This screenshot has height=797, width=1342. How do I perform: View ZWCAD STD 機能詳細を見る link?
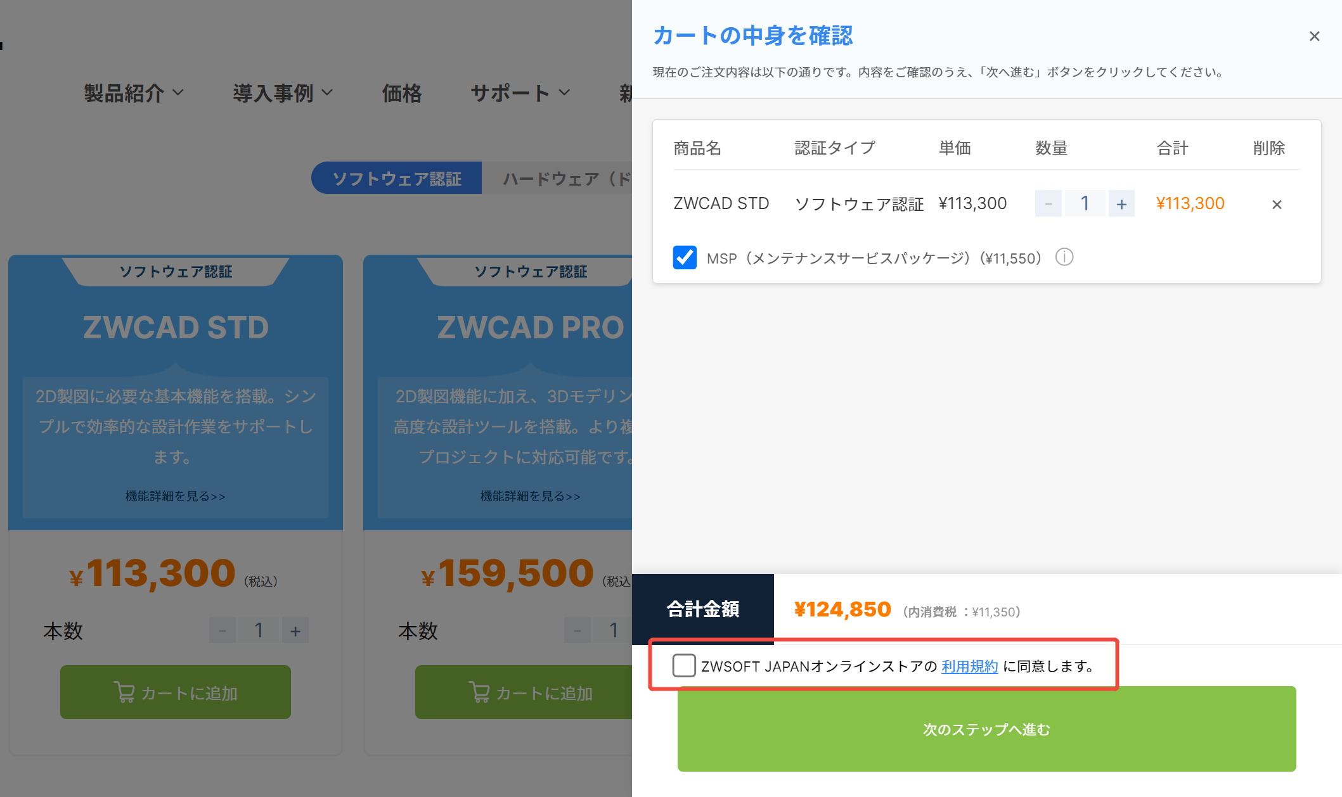[176, 496]
